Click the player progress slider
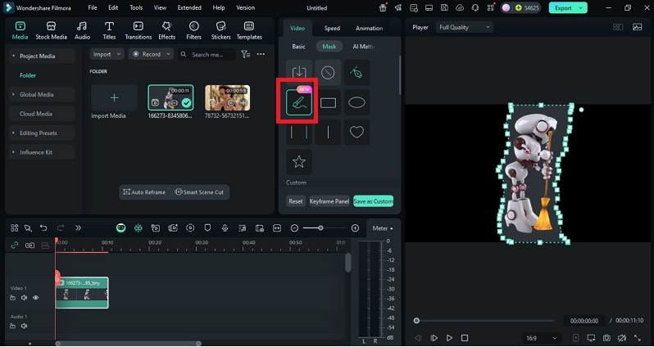Viewport: 654px width, 347px height. [x=484, y=321]
